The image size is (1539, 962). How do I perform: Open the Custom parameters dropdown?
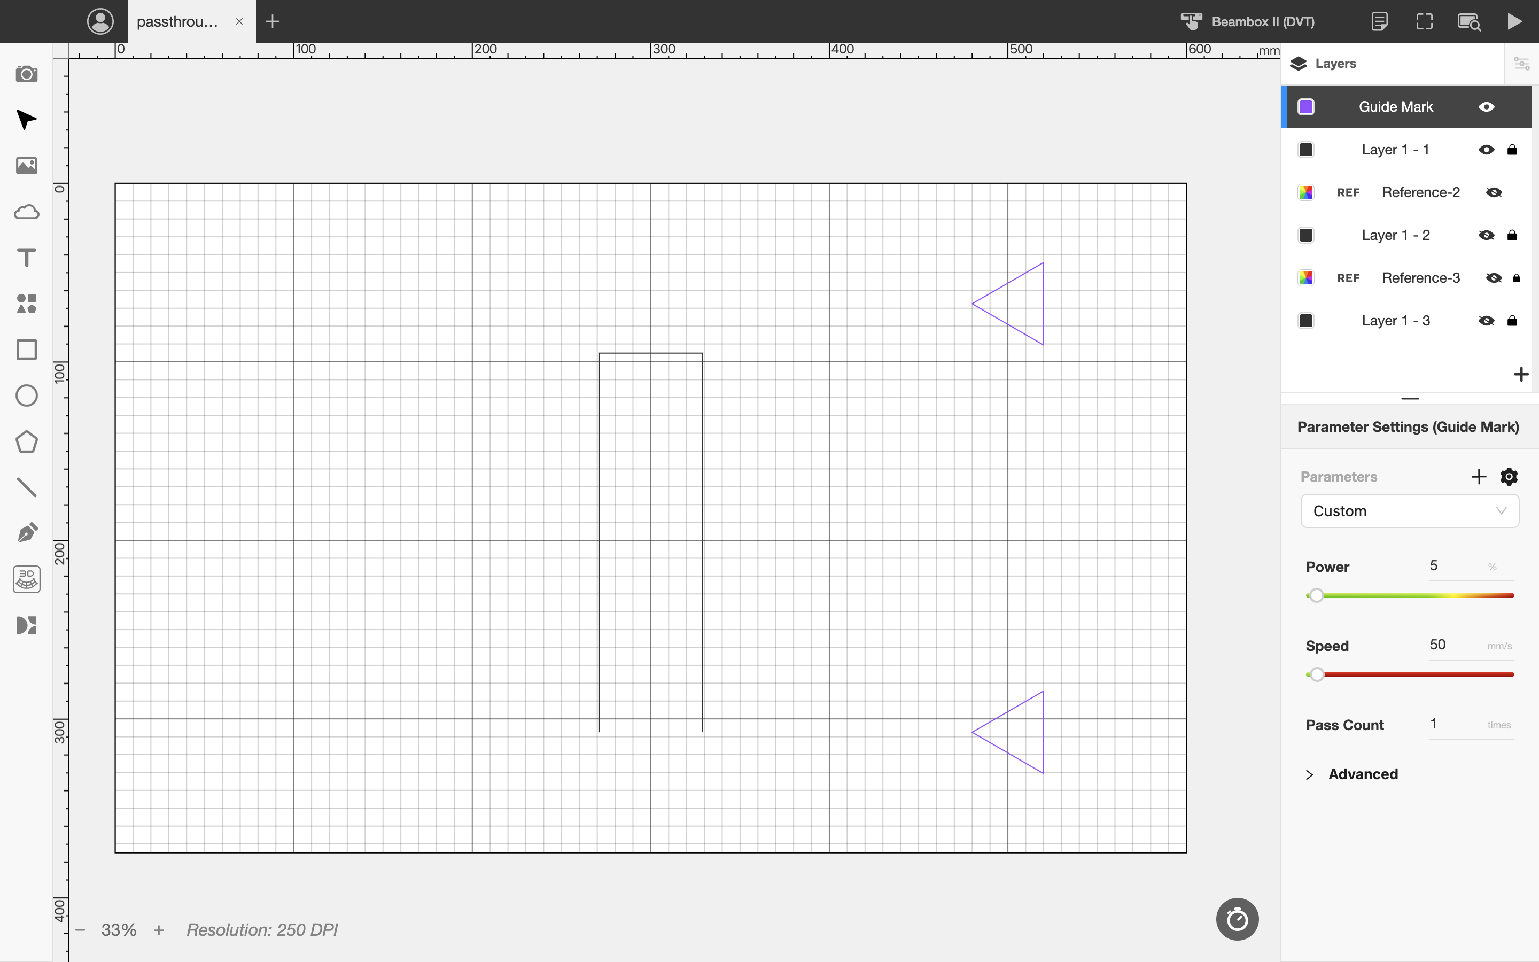coord(1409,511)
